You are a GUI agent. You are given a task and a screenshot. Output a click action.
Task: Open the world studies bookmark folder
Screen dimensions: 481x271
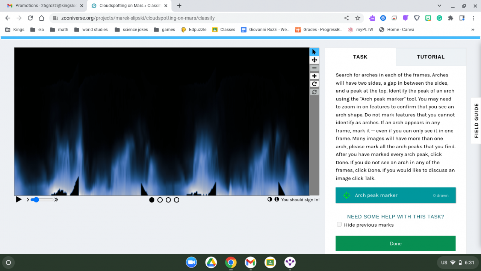coord(91,29)
